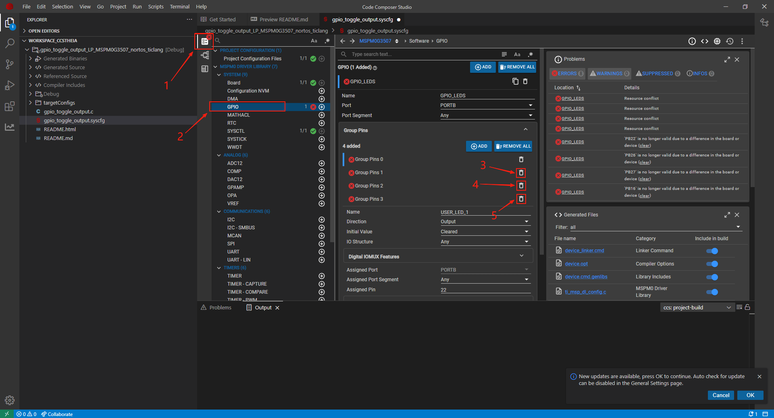This screenshot has height=418, width=774.
Task: Open the Initial Value dropdown
Action: click(x=485, y=232)
